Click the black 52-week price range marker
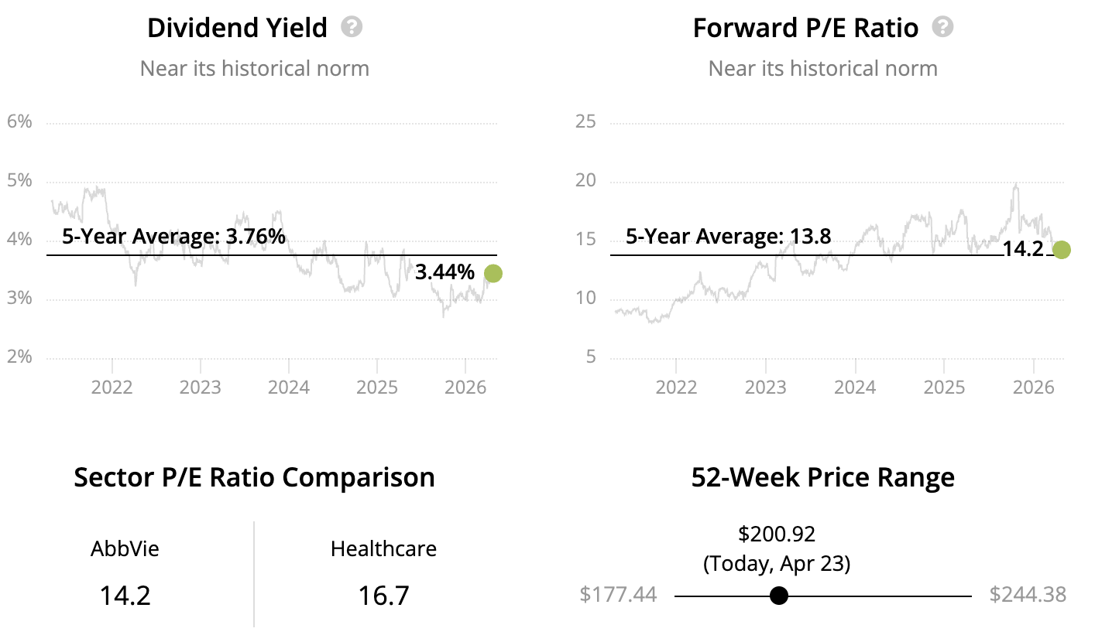Image resolution: width=1095 pixels, height=642 pixels. (x=779, y=596)
